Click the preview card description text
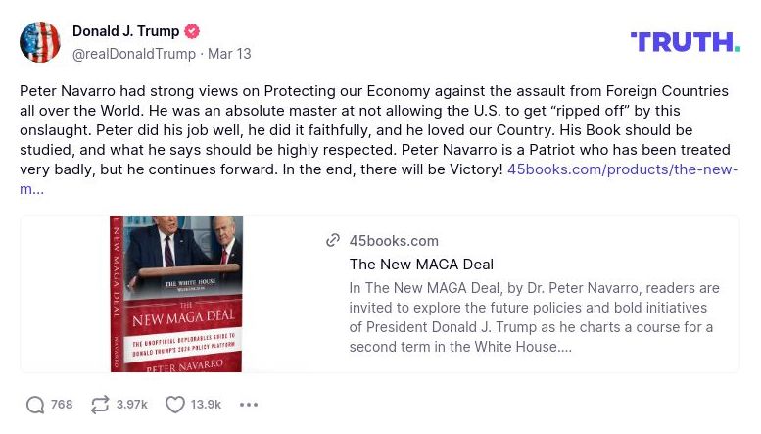The width and height of the screenshot is (761, 434). pyautogui.click(x=534, y=317)
